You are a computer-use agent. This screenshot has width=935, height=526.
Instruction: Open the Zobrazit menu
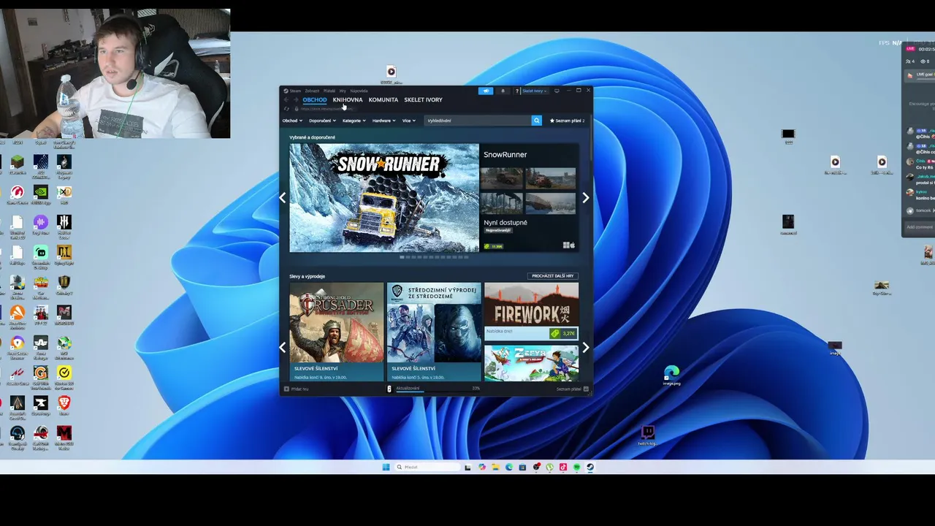pos(312,91)
